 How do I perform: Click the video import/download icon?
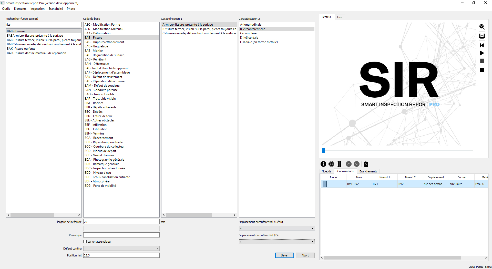click(x=482, y=36)
